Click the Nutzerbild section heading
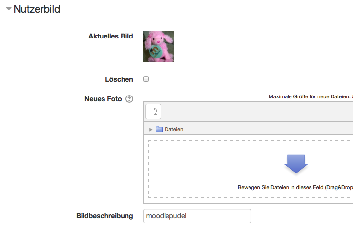 point(37,9)
